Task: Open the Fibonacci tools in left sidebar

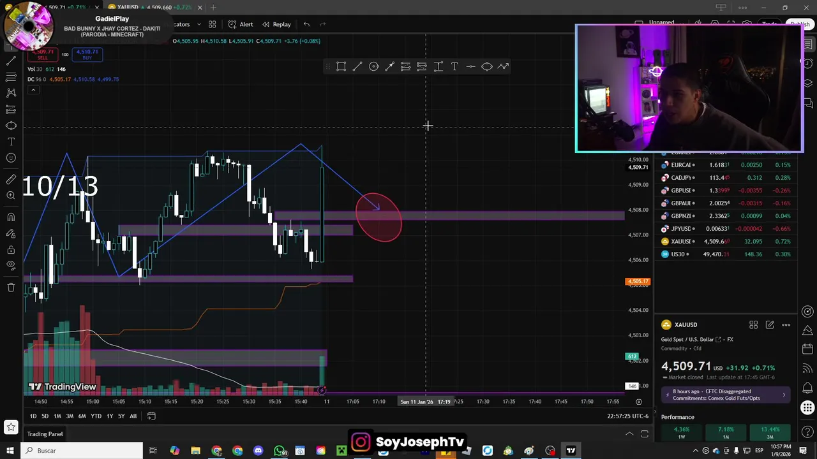Action: point(11,77)
